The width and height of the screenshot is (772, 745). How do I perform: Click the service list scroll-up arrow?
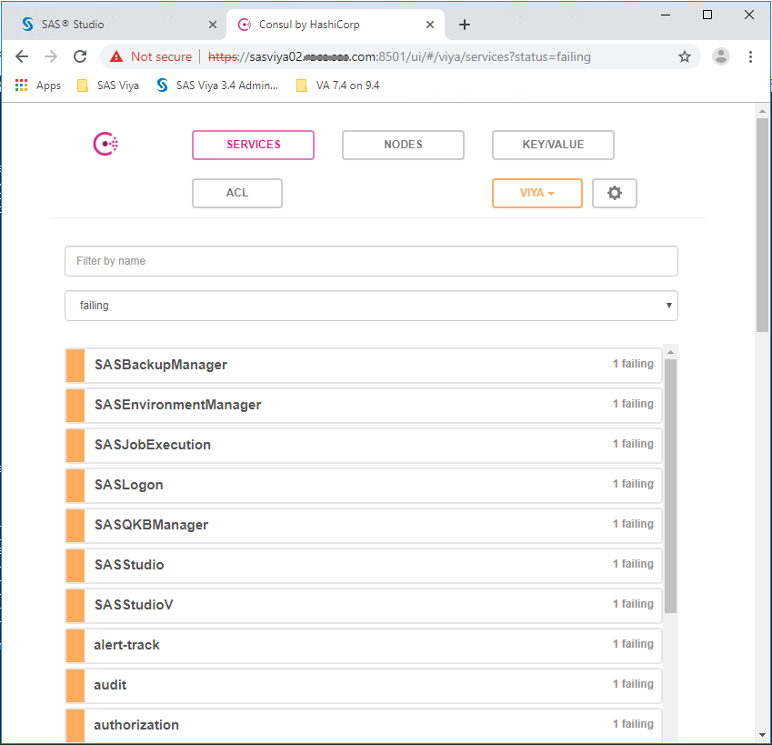[670, 352]
